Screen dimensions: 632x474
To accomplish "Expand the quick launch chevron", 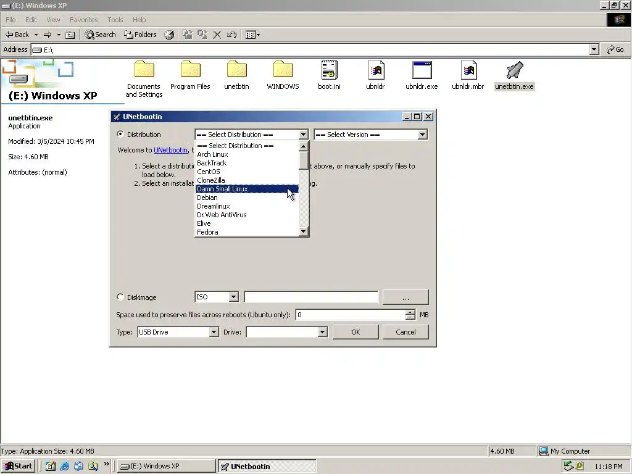I will (x=106, y=464).
